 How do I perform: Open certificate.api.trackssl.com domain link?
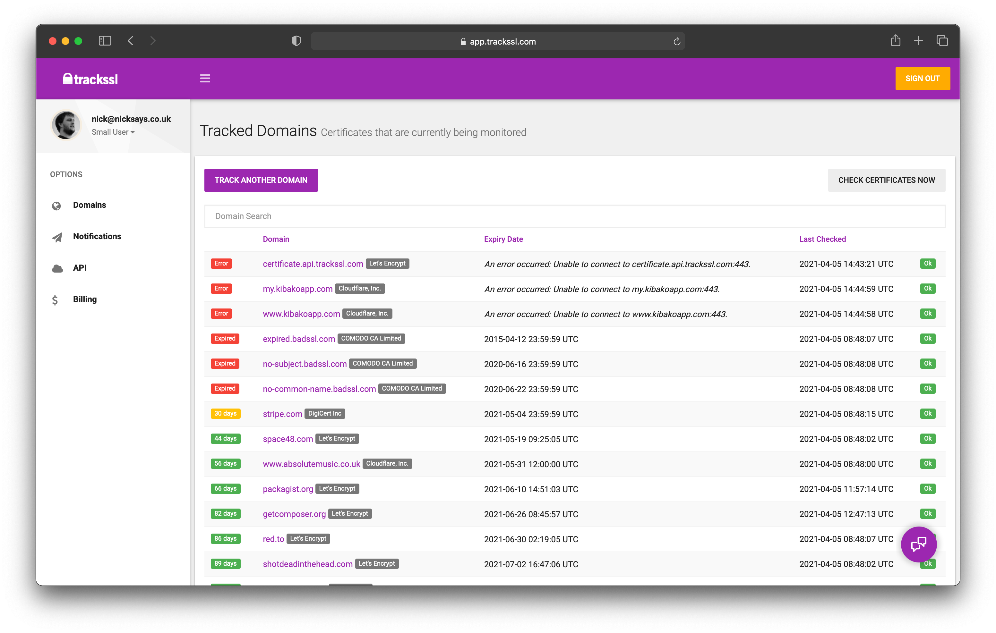(x=313, y=264)
